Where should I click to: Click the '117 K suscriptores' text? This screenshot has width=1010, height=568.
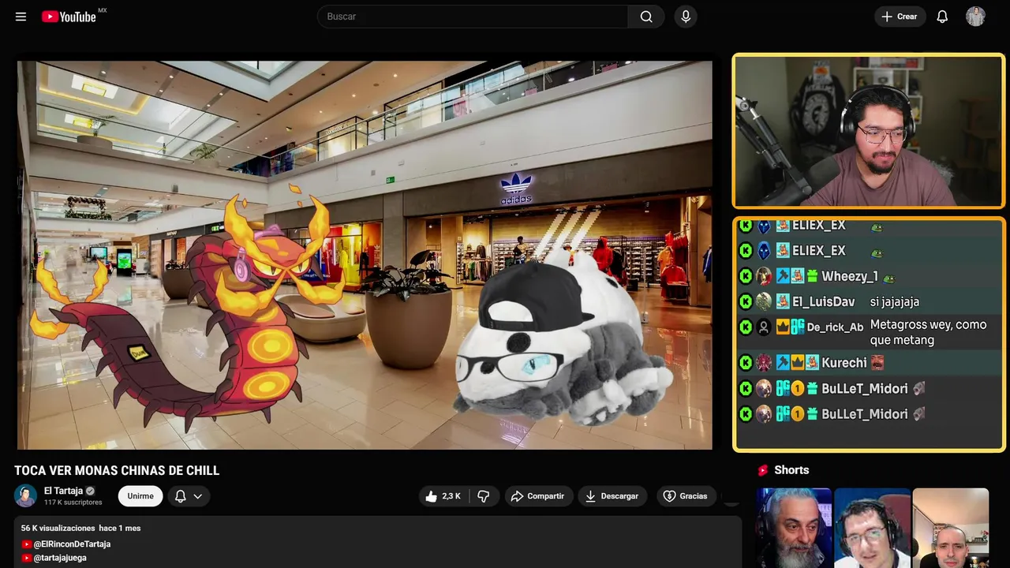[73, 503]
